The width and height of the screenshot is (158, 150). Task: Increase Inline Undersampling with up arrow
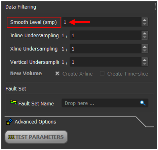[x=145, y=34]
